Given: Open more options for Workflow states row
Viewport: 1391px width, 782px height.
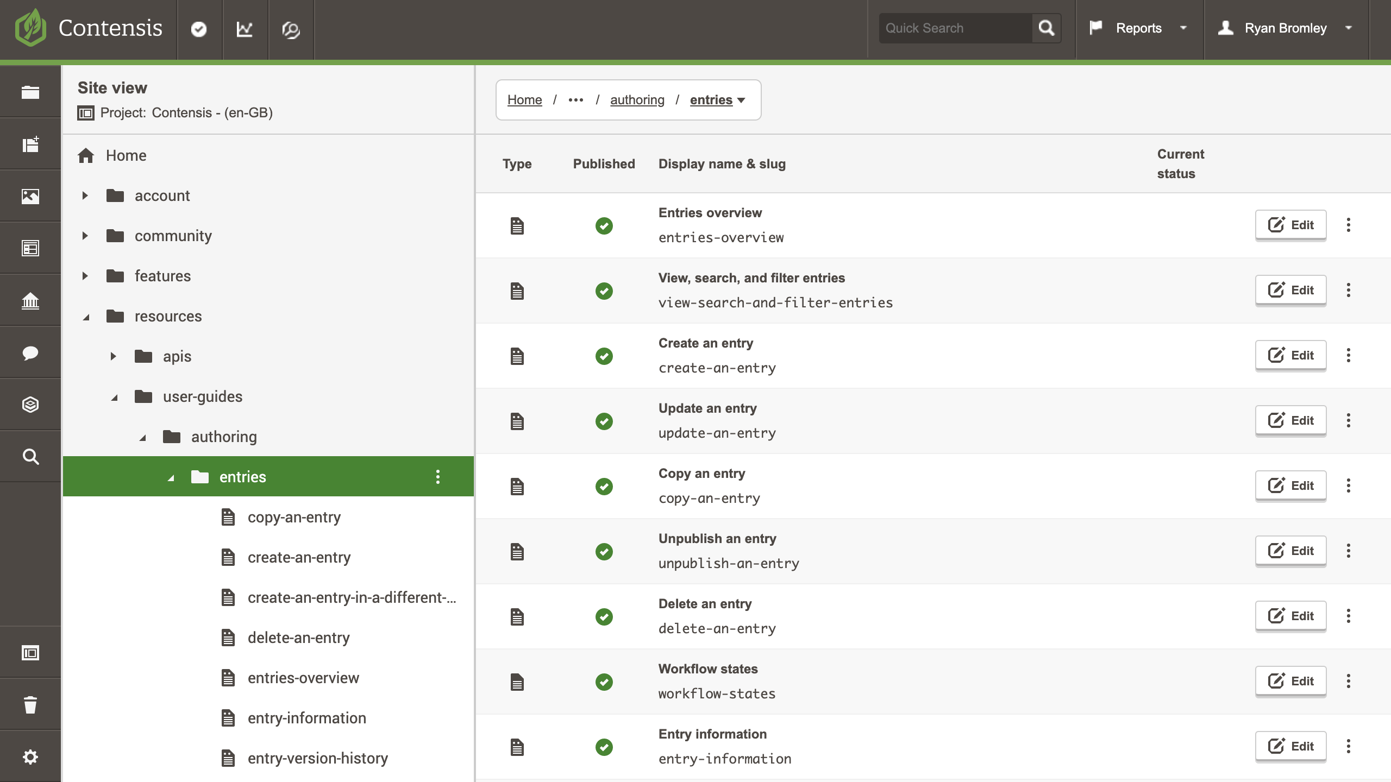Looking at the screenshot, I should [1349, 681].
